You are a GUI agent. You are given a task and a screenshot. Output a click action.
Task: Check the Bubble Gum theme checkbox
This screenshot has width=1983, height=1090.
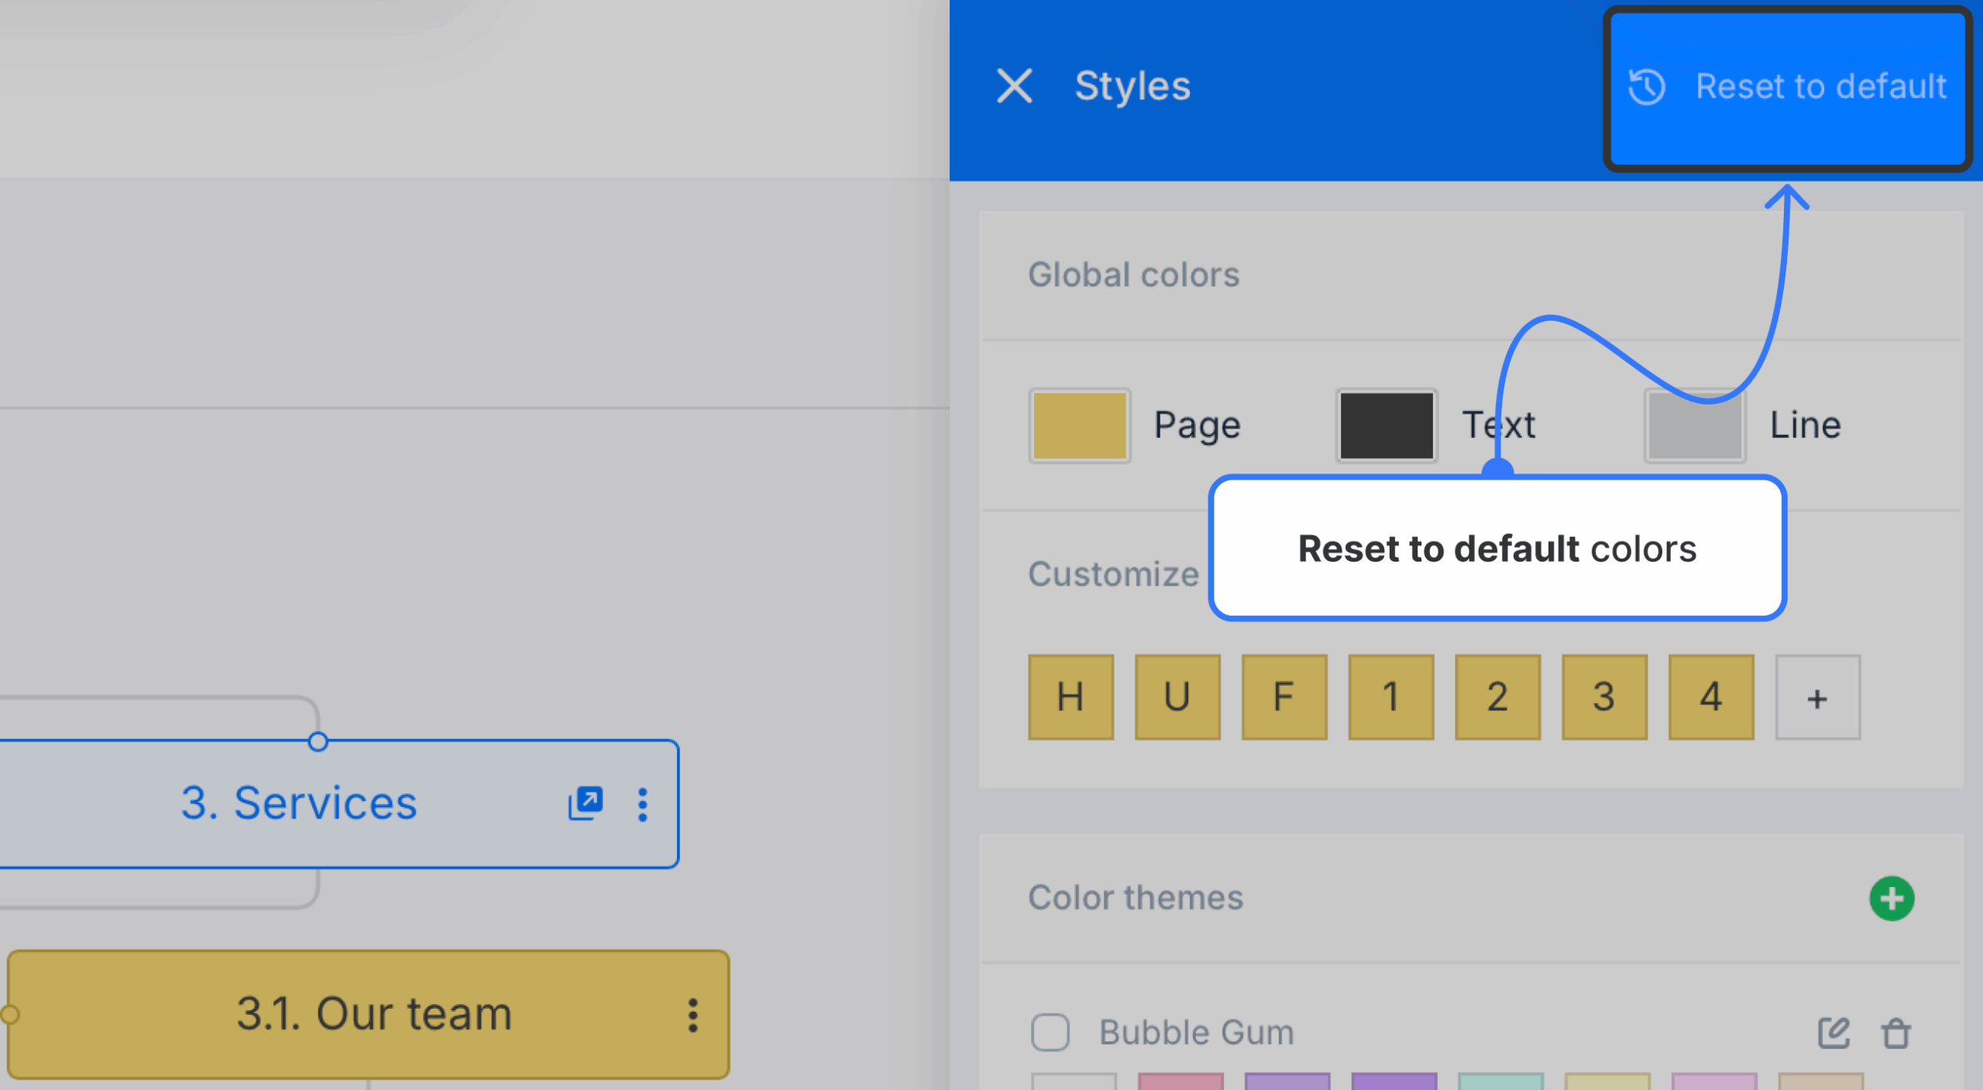click(x=1050, y=1032)
